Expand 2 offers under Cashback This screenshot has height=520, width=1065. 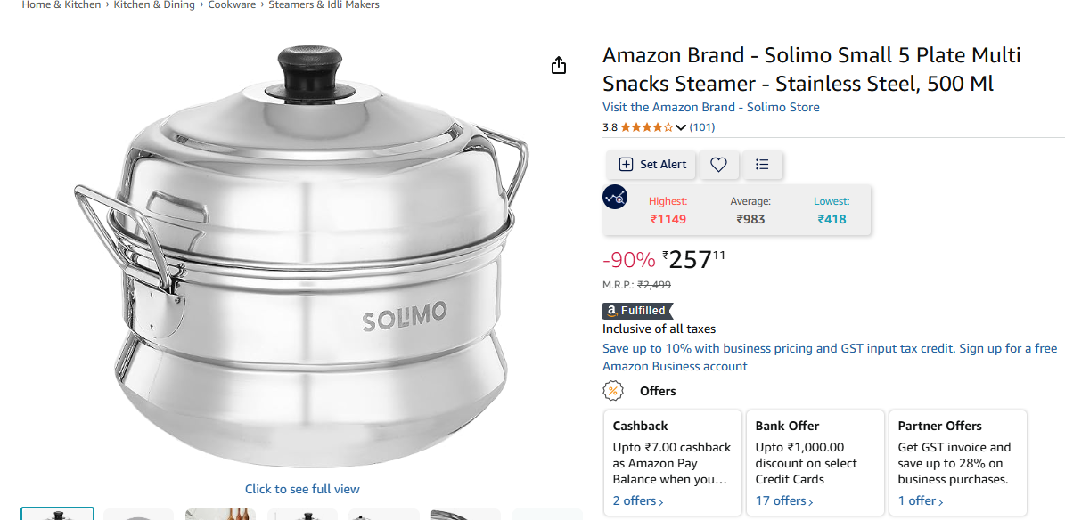click(638, 501)
